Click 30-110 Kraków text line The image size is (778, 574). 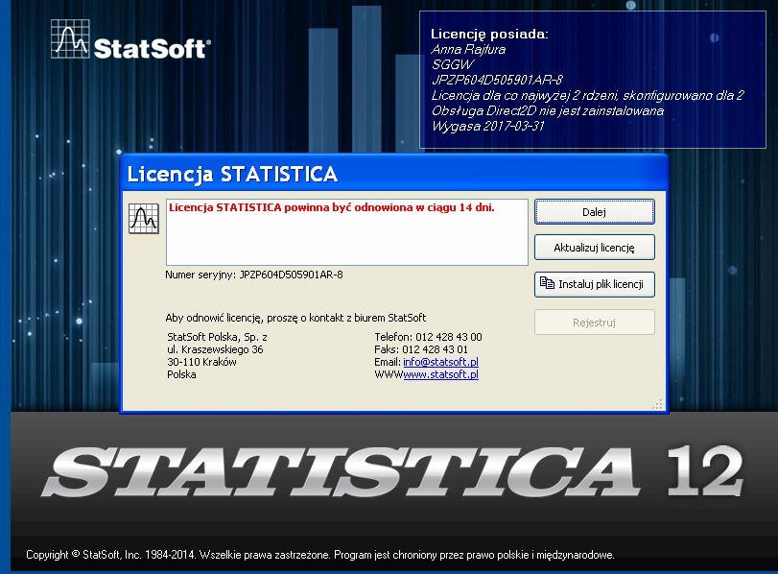pos(201,362)
